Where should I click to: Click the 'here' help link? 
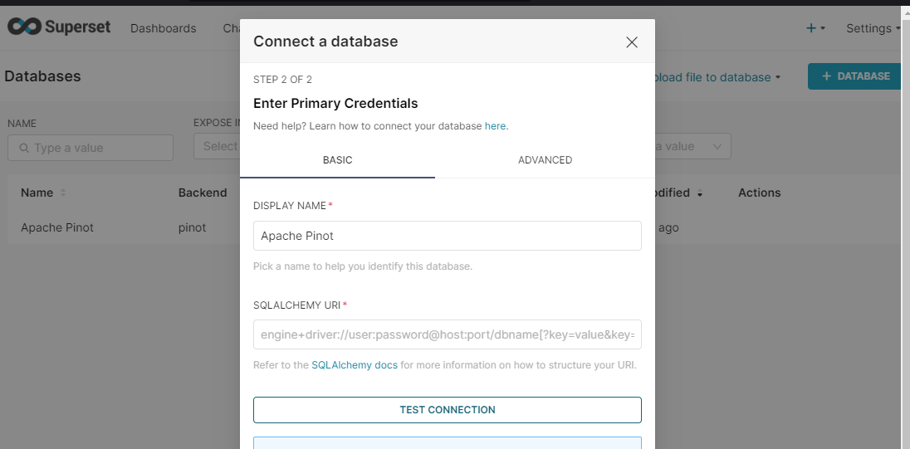pyautogui.click(x=495, y=126)
